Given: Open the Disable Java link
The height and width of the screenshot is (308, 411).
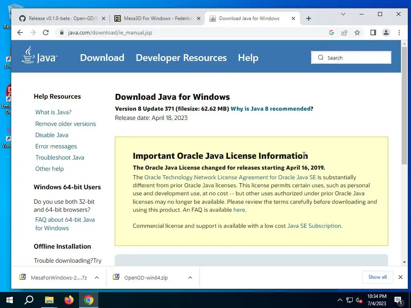Looking at the screenshot, I should 52,135.
